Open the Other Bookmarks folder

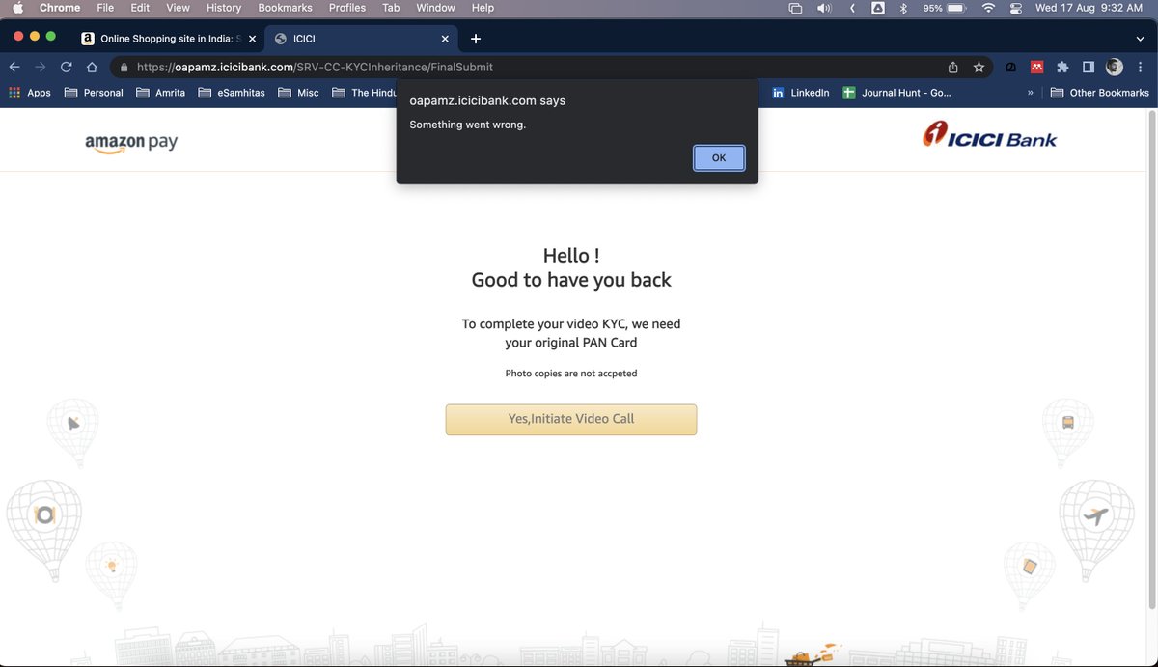1099,93
